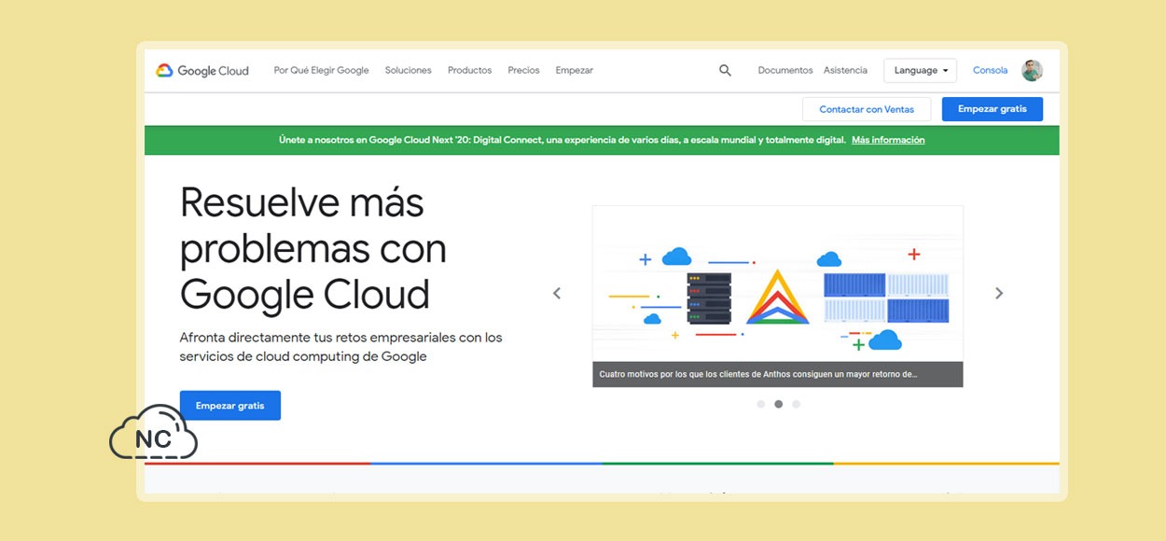Open the Anthos carousel image
The height and width of the screenshot is (541, 1166).
click(778, 284)
